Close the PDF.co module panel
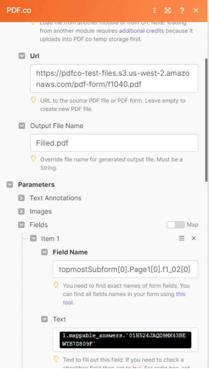209x369 pixels. point(196,10)
